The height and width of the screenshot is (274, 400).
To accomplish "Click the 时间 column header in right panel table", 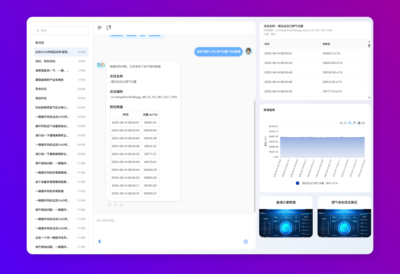I will coord(267,44).
